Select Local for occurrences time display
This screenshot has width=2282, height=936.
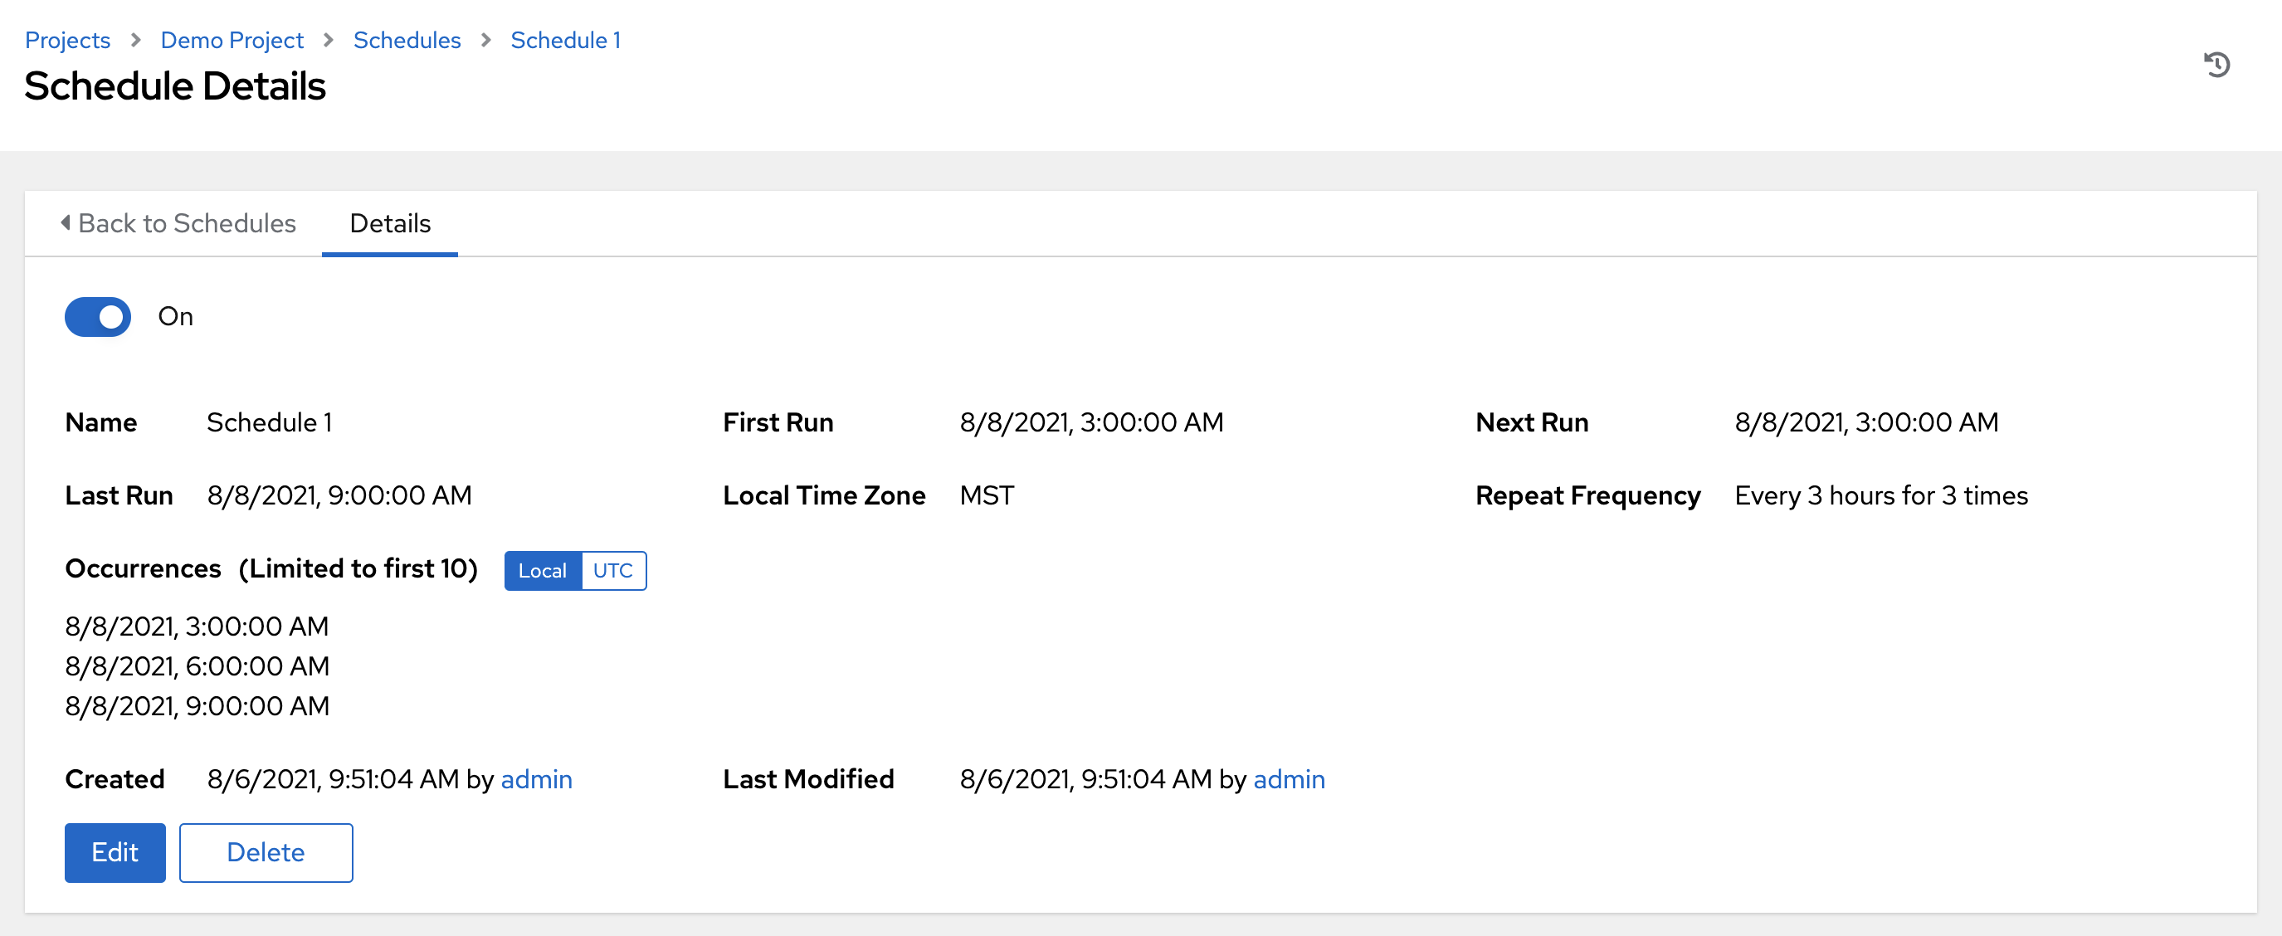[x=542, y=571]
